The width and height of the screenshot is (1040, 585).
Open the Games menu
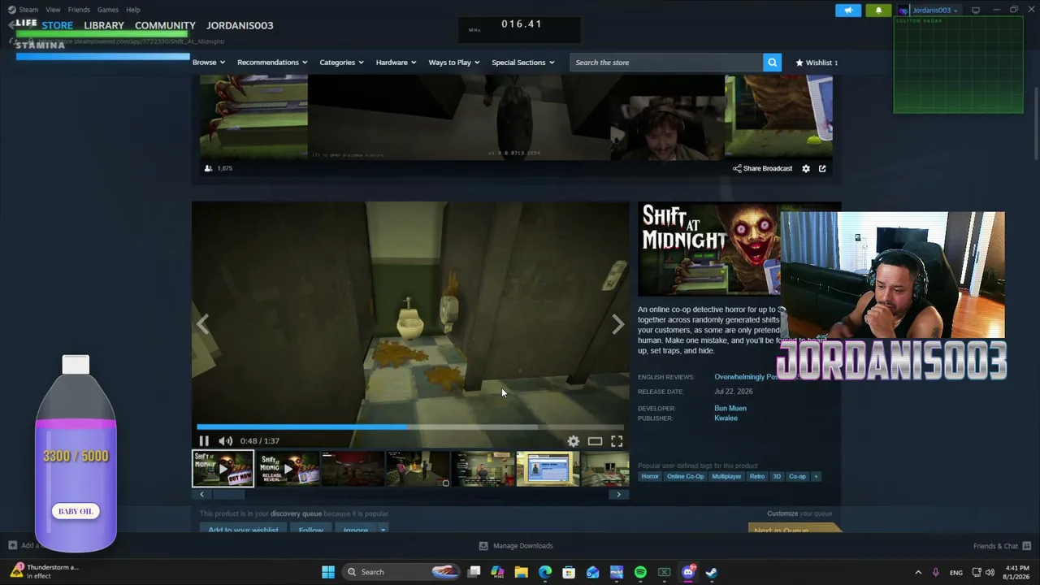108,10
